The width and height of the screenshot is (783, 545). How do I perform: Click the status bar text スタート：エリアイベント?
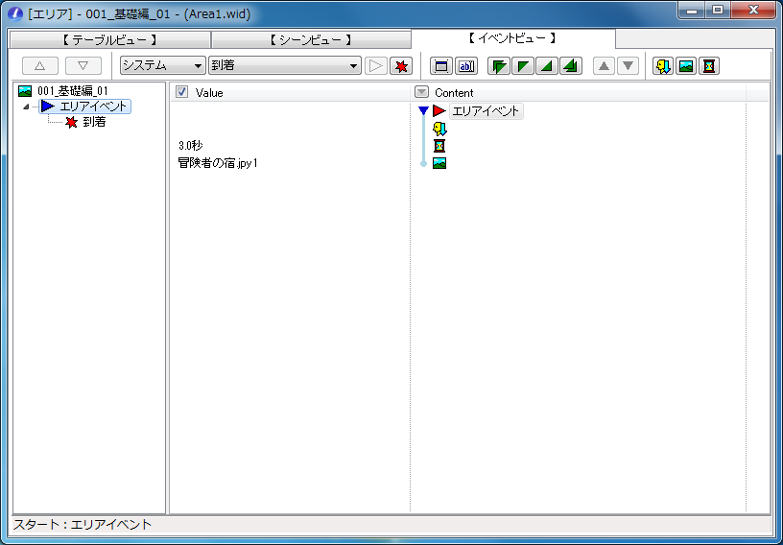[83, 525]
